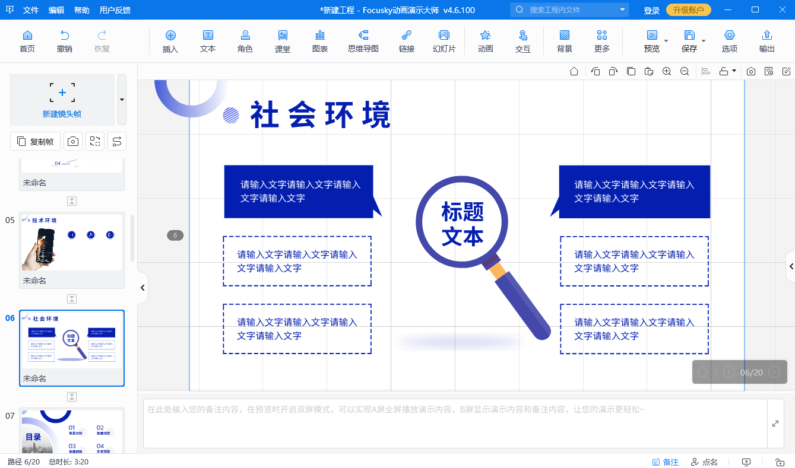
Task: Go to next frame in 06/20 navigator
Action: [x=774, y=372]
